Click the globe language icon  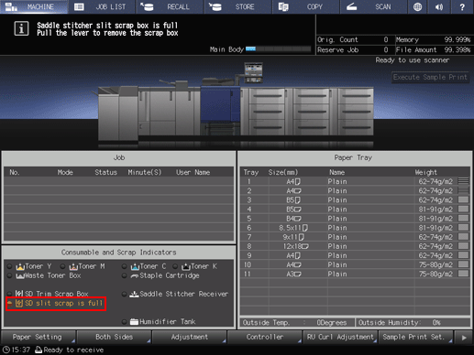[x=417, y=6]
